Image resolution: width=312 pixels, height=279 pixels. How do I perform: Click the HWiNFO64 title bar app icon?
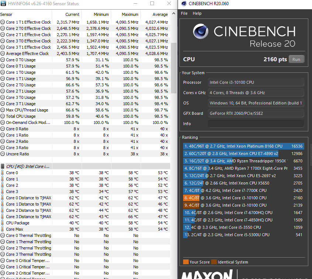coord(3,4)
